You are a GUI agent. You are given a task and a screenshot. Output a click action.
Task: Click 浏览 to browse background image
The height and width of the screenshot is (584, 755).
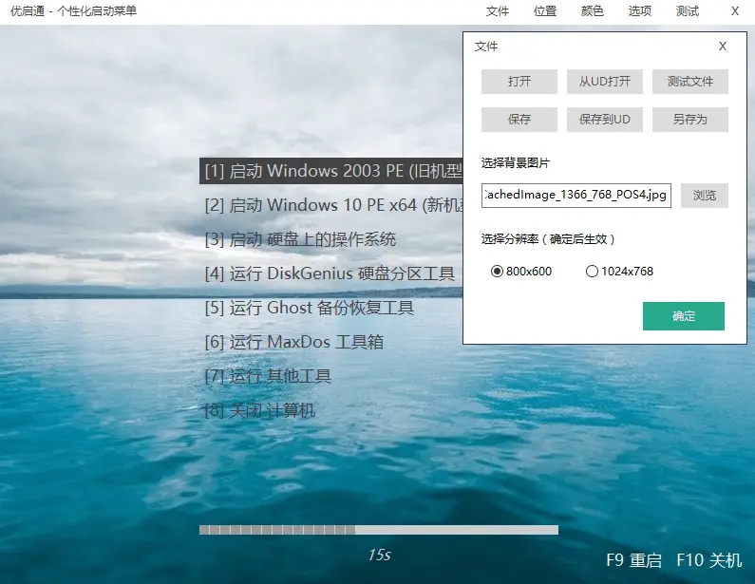coord(704,197)
